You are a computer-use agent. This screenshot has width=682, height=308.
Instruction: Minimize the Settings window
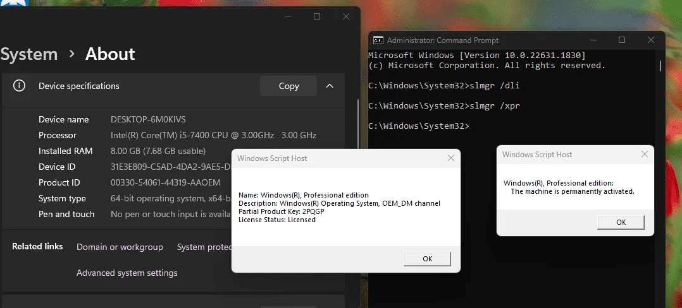click(x=288, y=16)
